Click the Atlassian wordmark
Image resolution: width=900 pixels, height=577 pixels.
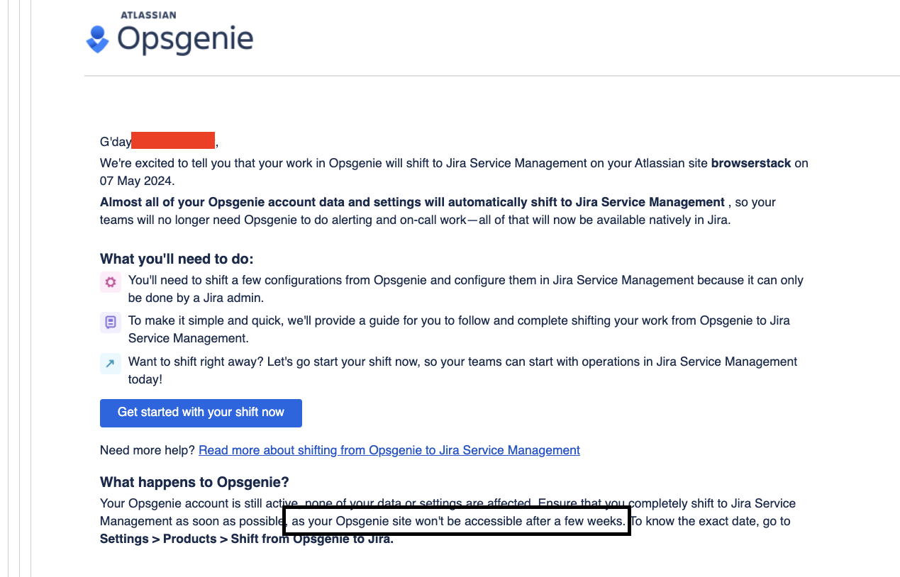click(x=148, y=14)
